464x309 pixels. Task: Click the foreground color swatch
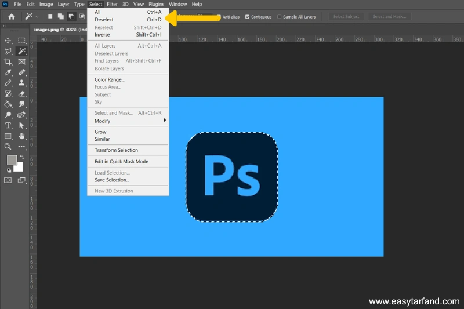(12, 160)
